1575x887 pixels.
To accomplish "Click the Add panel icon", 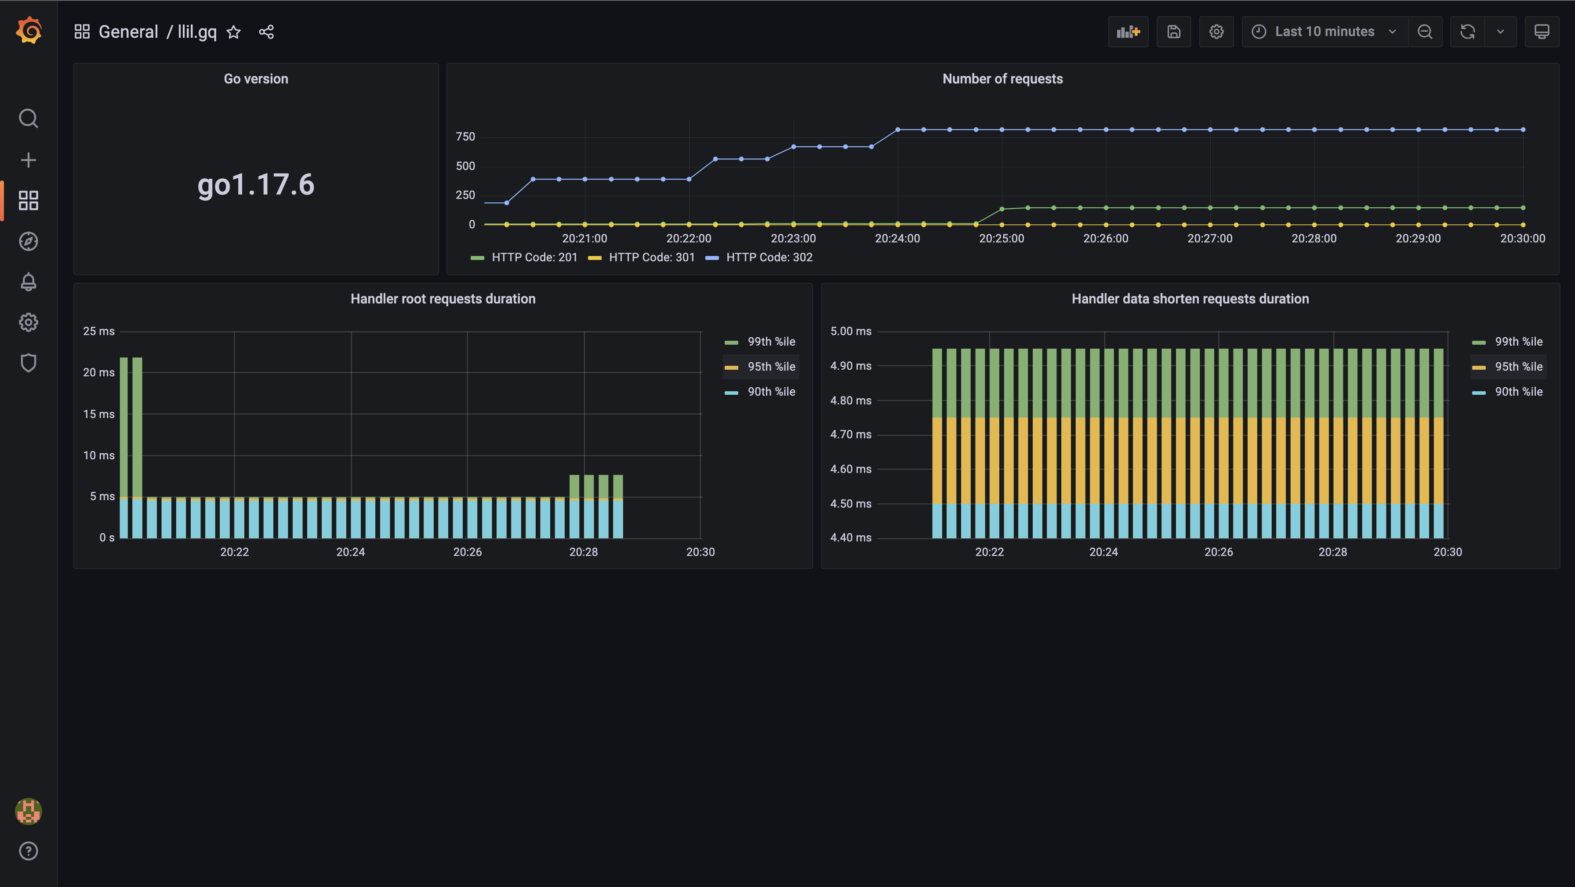I will [1128, 32].
